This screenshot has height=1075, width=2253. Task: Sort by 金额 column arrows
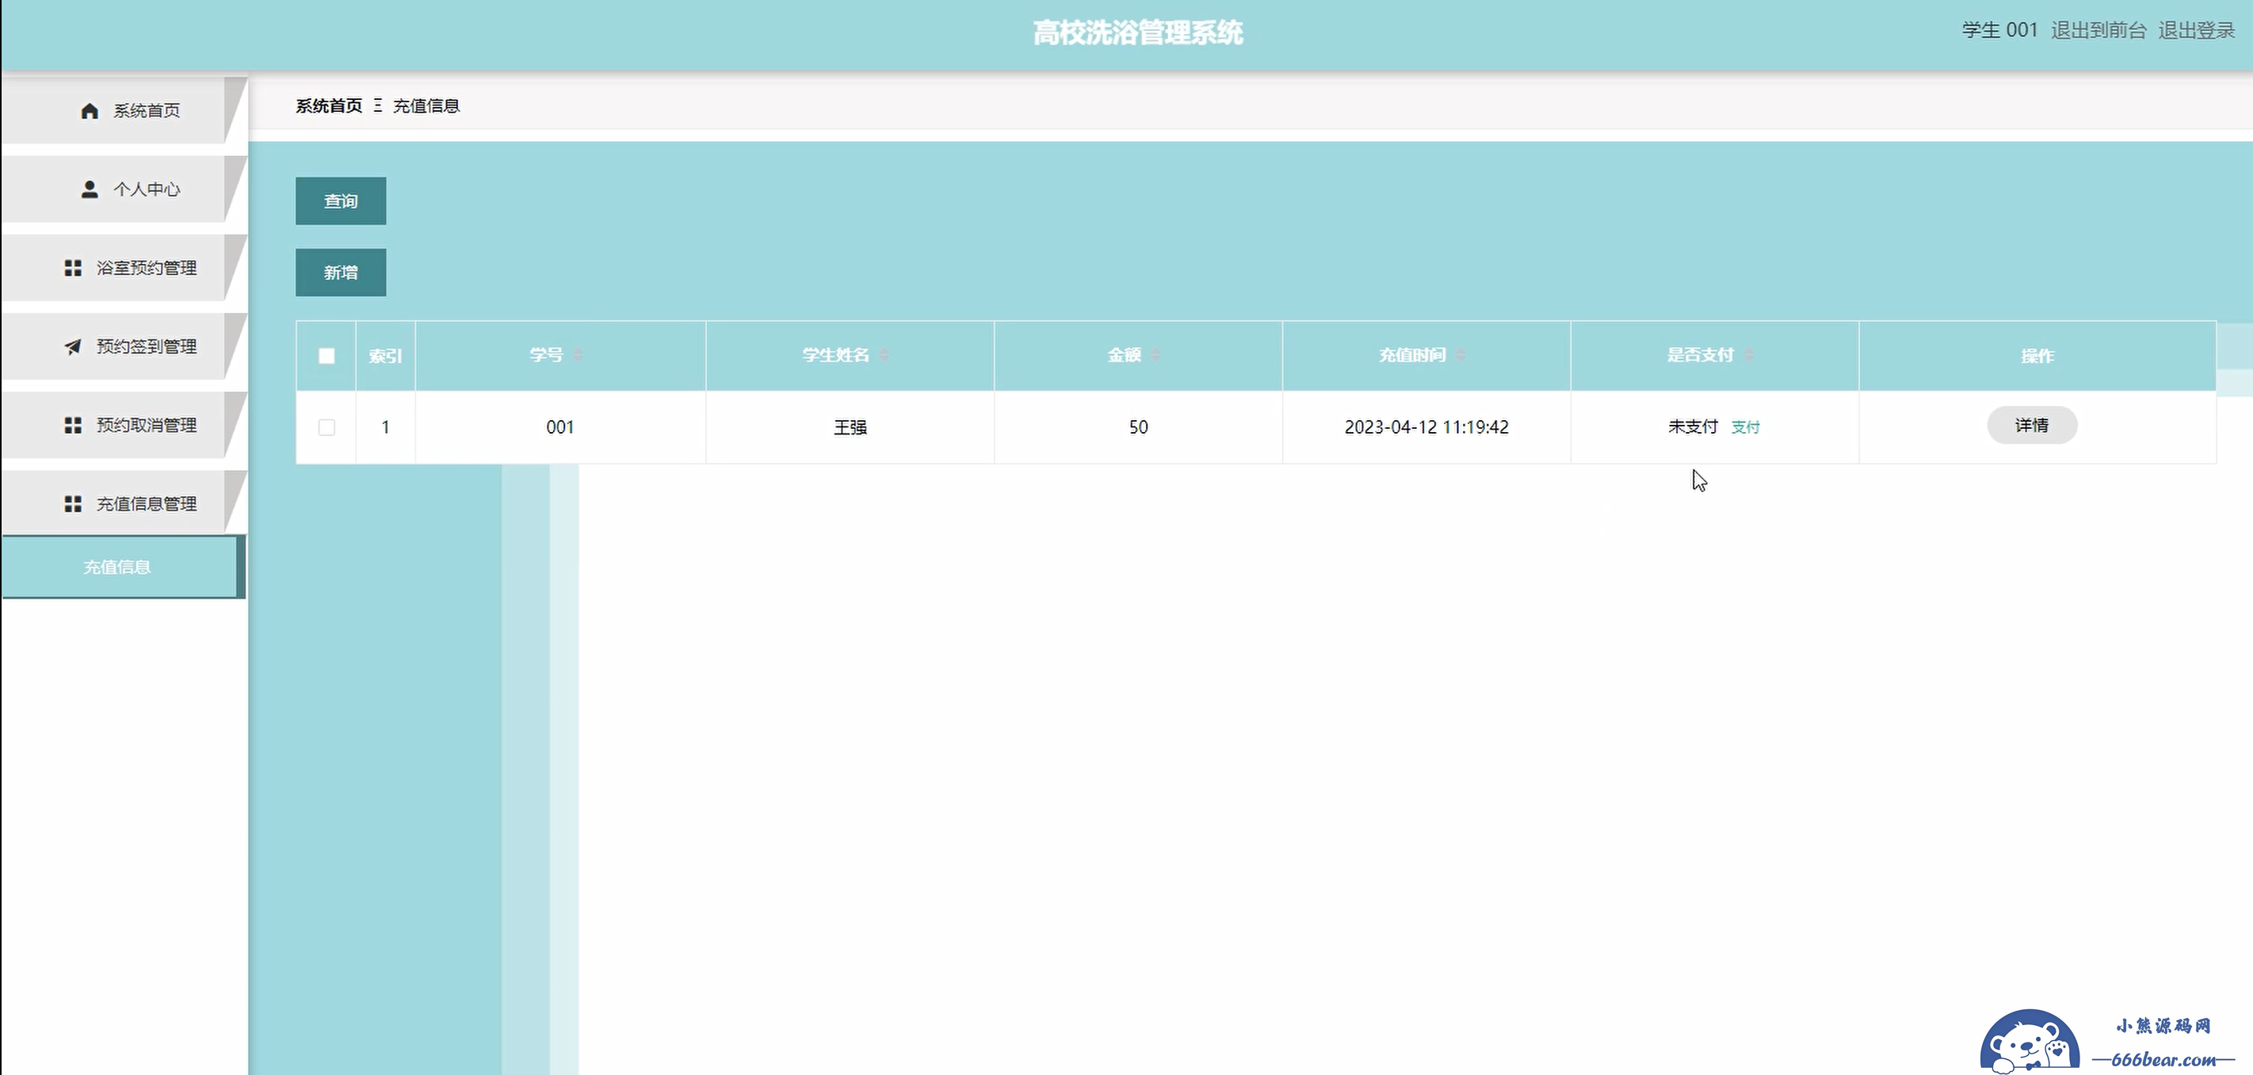[x=1155, y=355]
